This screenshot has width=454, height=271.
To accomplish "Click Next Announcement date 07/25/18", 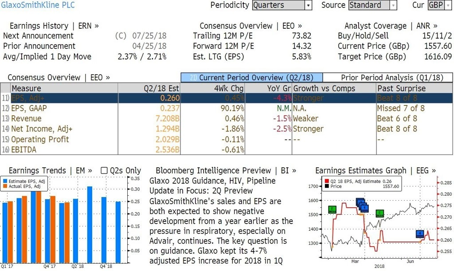I will (149, 36).
